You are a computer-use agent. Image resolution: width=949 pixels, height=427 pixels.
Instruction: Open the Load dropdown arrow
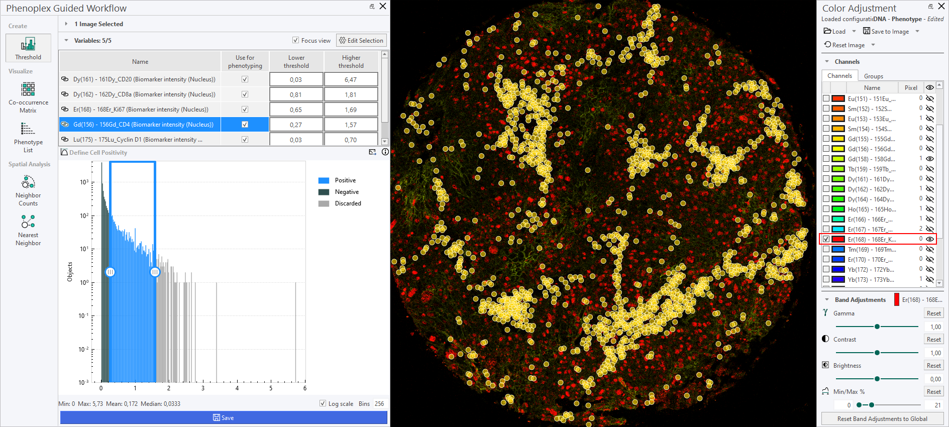(x=854, y=31)
